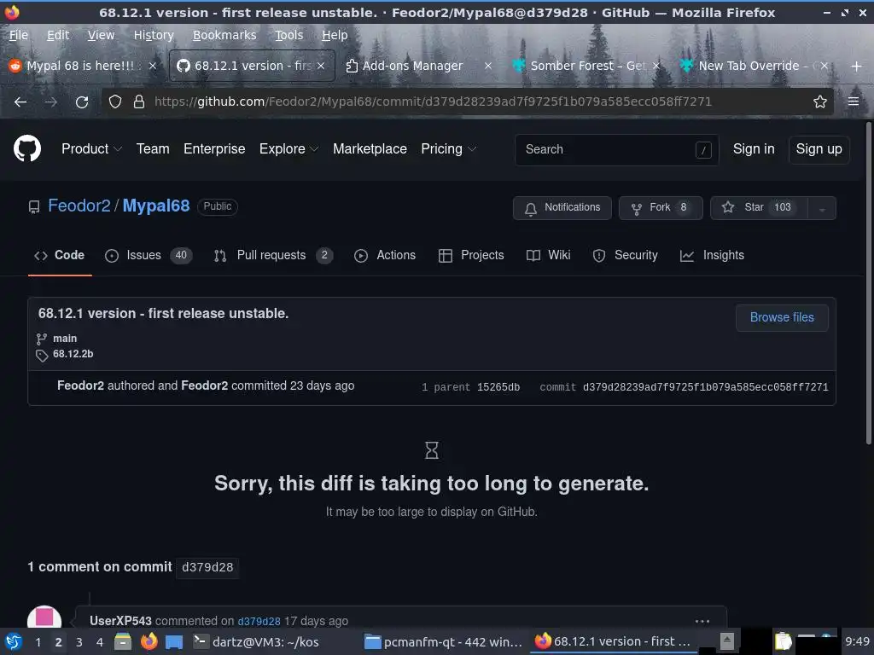Click the clipboard tray icon
The width and height of the screenshot is (874, 655).
click(784, 641)
